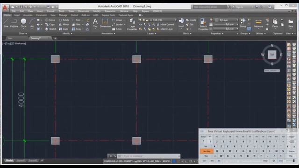Viewport: 299px width, 168px height.
Task: Open the ByLayer lineweight dropdown
Action: [226, 24]
